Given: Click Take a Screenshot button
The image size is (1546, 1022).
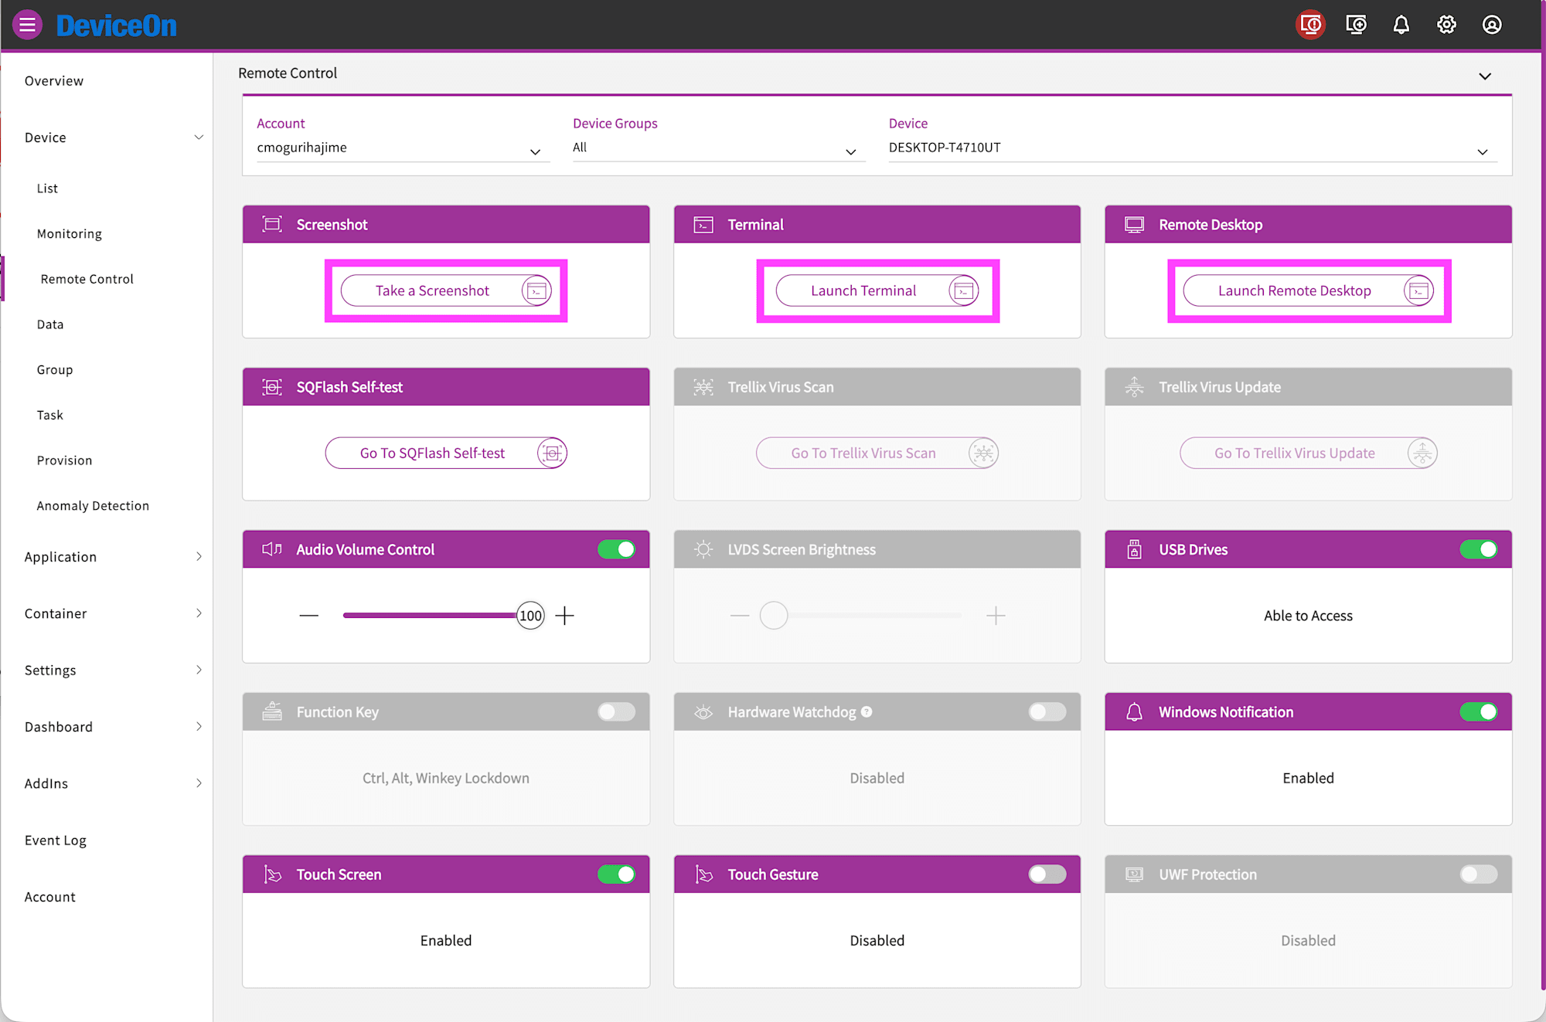Looking at the screenshot, I should (x=446, y=290).
